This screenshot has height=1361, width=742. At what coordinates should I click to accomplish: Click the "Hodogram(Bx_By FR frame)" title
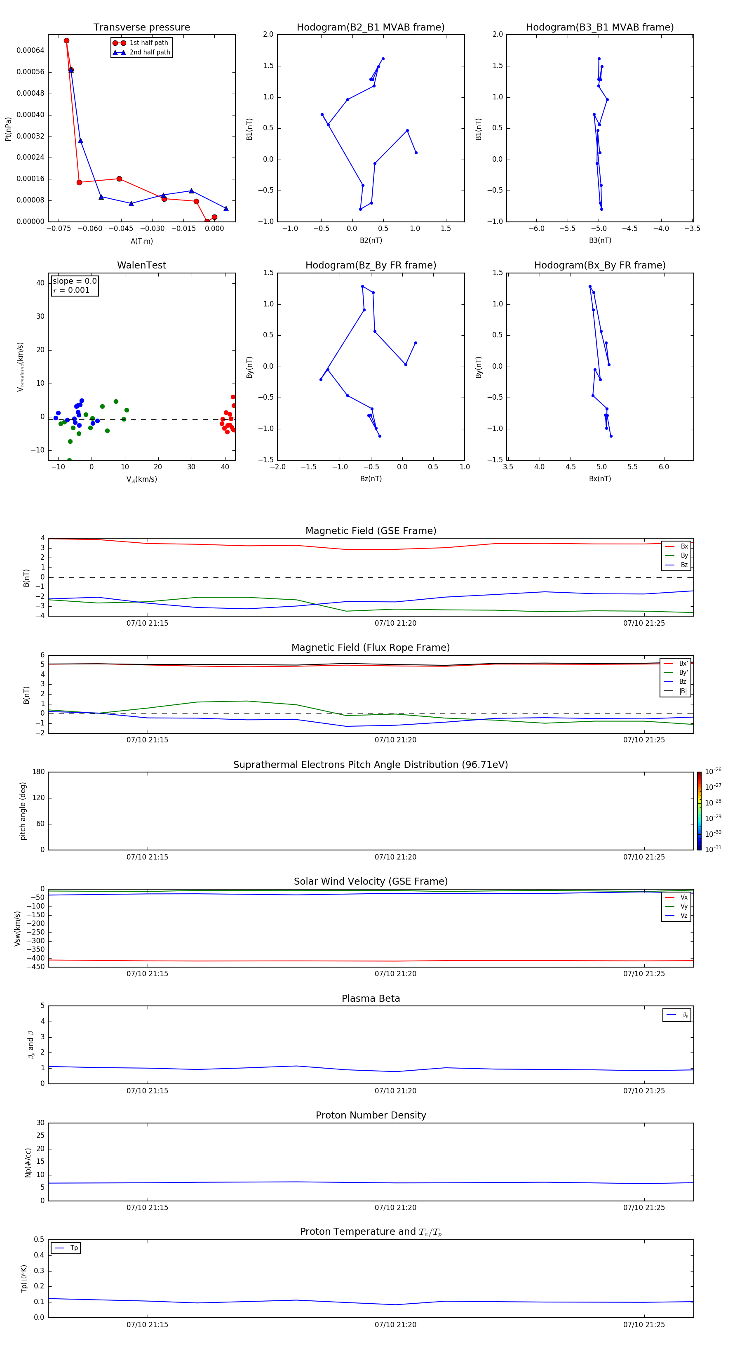point(600,265)
